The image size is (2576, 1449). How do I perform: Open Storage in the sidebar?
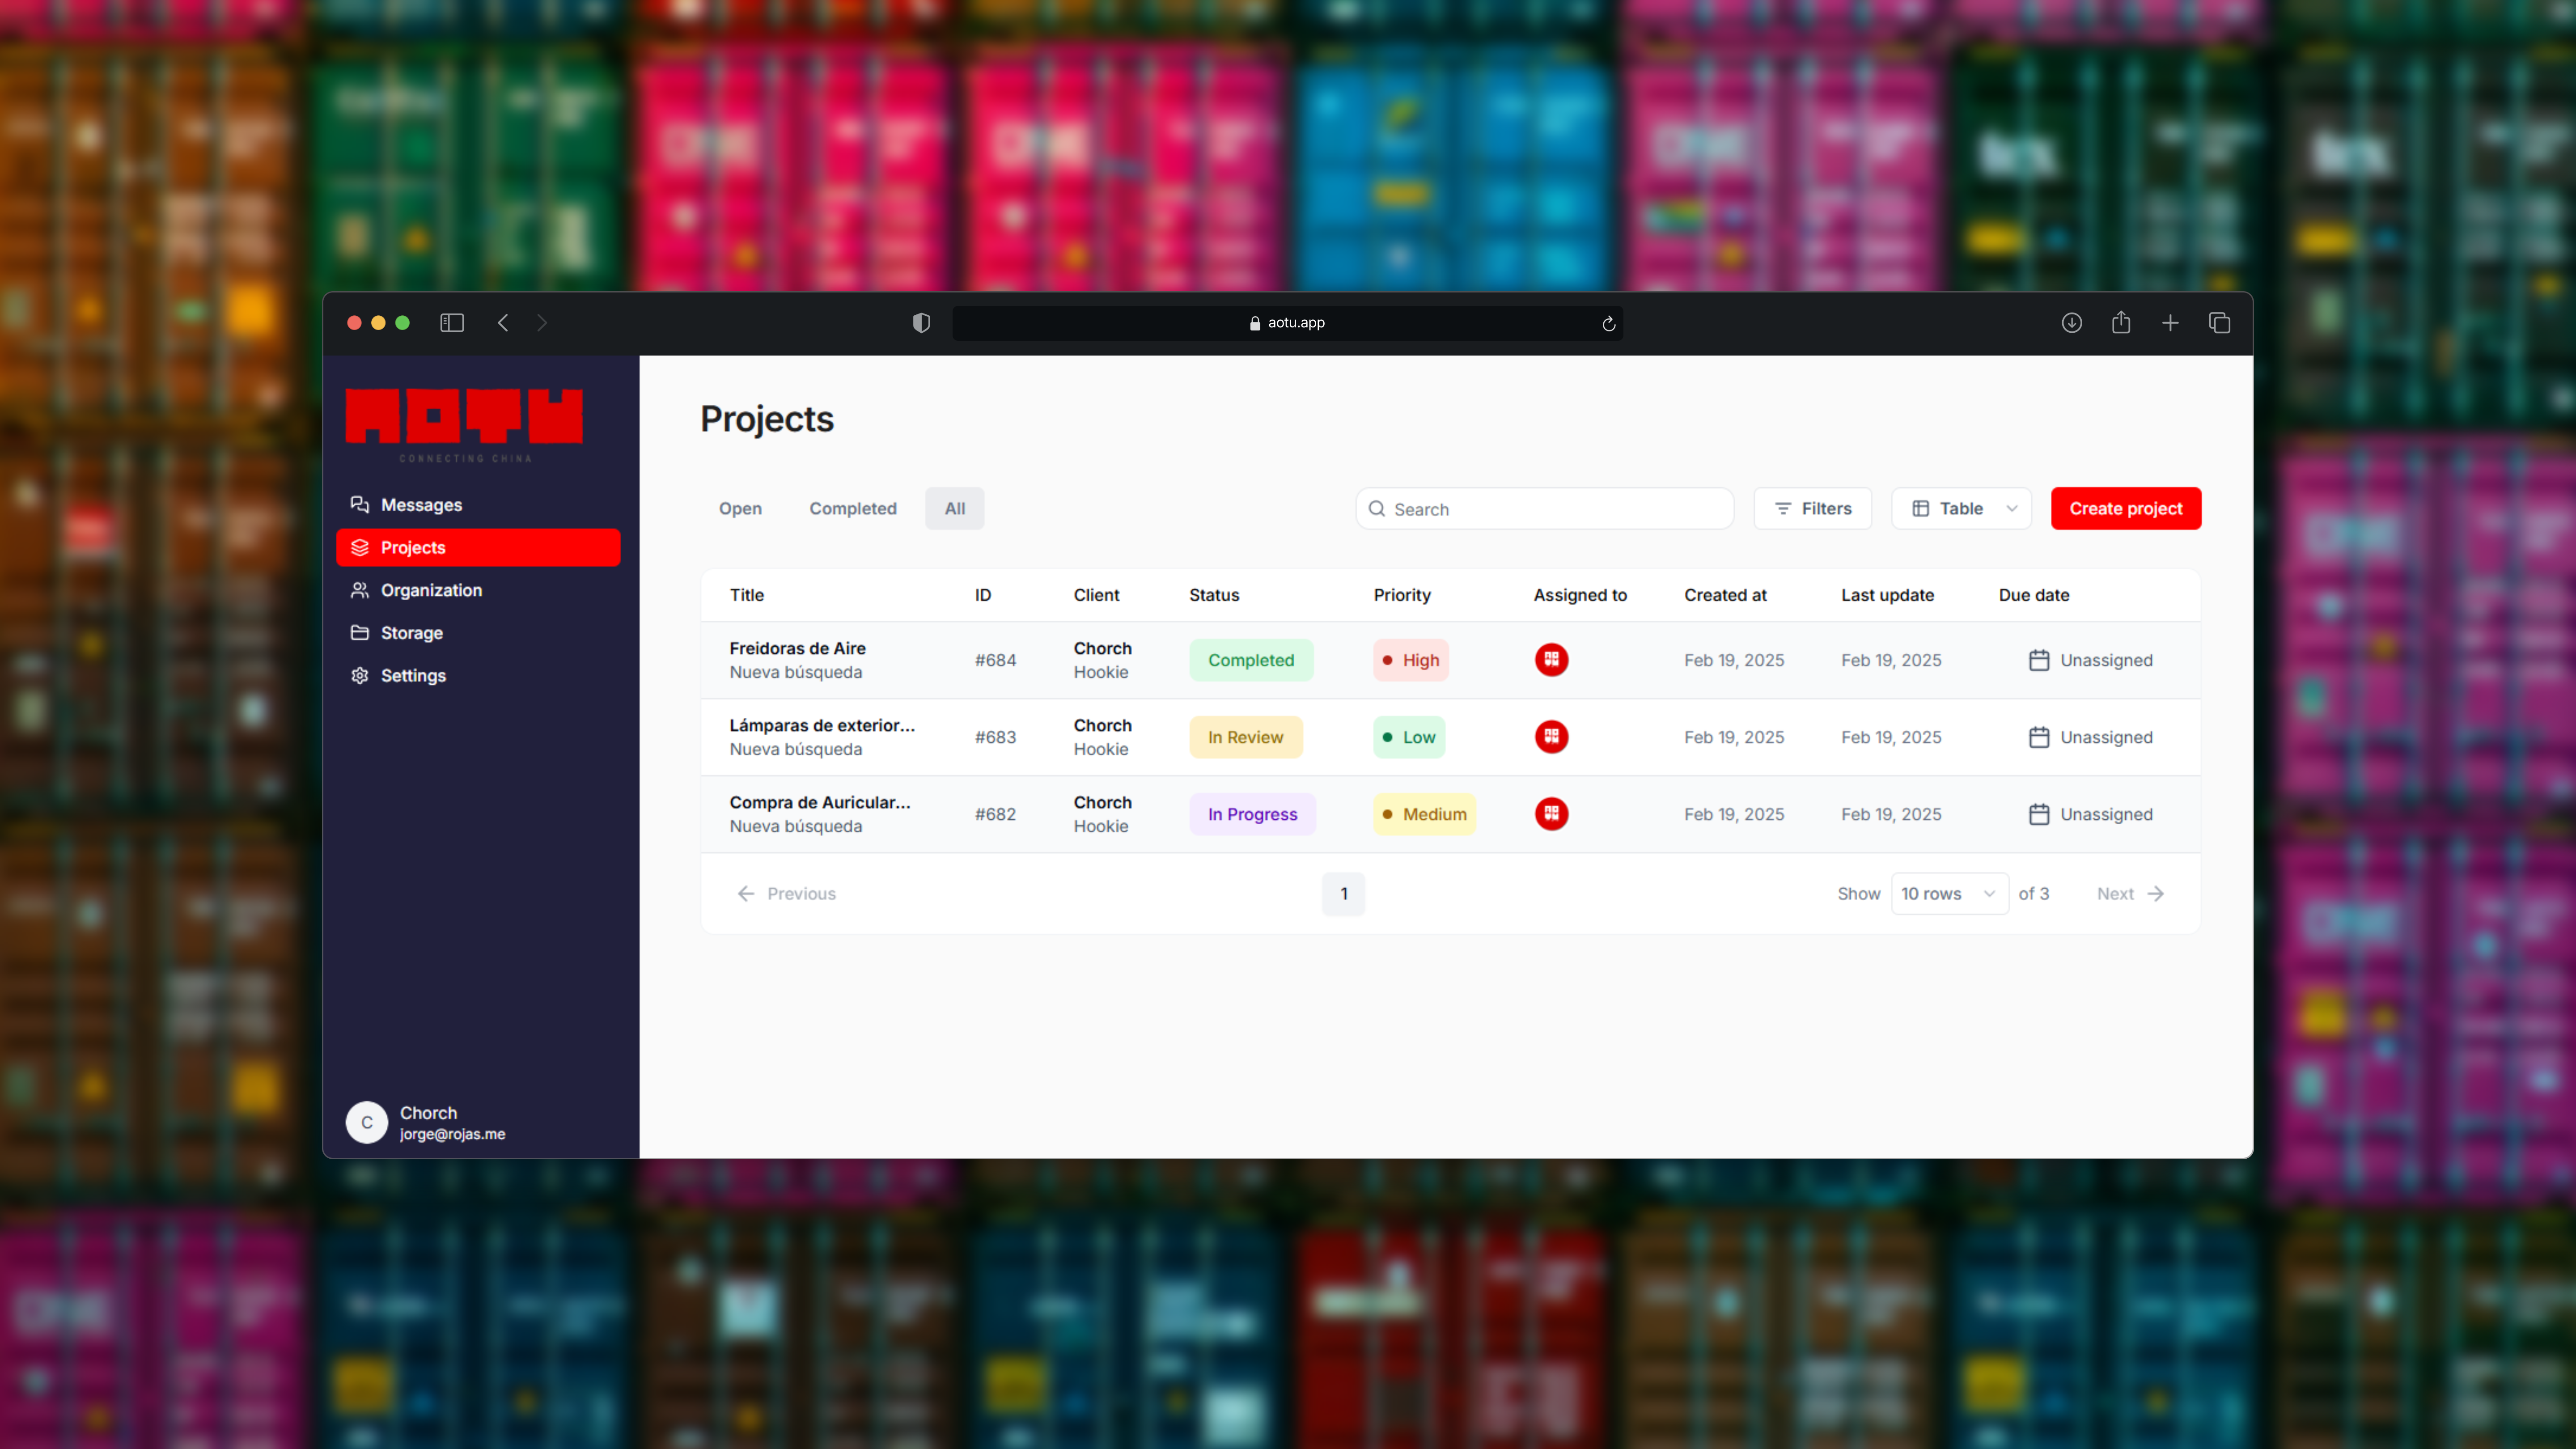coord(478,633)
